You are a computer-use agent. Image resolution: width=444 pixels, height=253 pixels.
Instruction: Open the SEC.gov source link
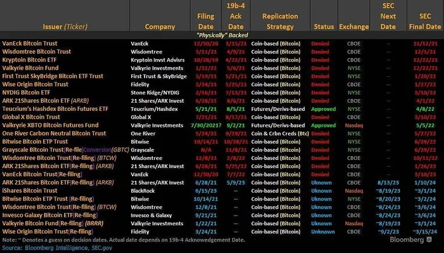pyautogui.click(x=101, y=248)
